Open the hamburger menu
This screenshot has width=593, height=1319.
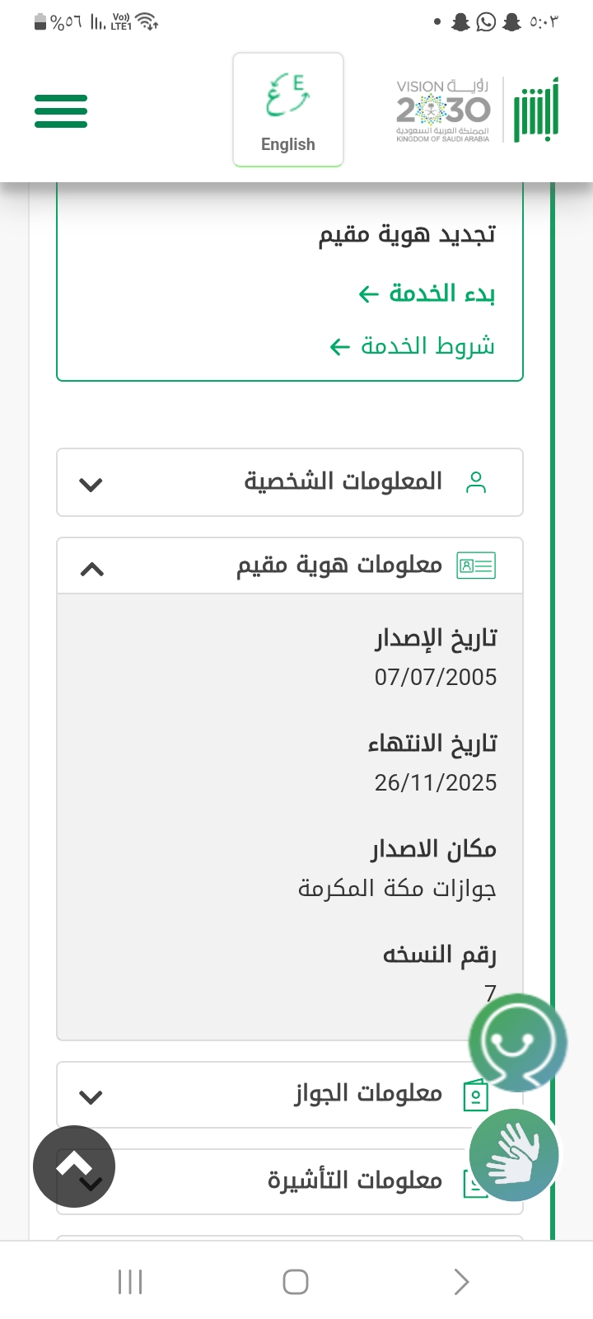[61, 111]
